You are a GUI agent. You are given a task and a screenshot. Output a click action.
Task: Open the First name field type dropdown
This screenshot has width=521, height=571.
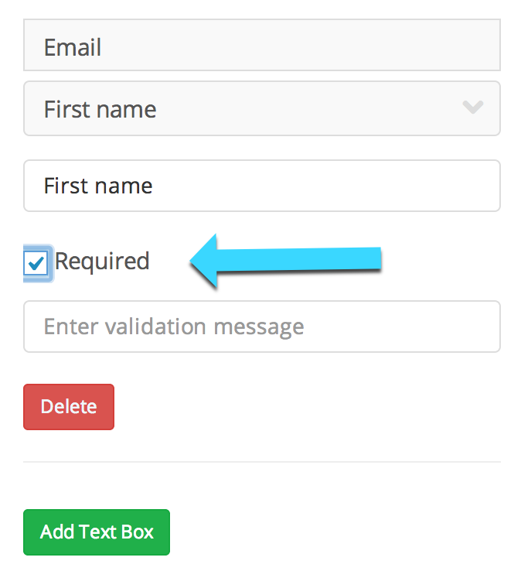(x=262, y=108)
